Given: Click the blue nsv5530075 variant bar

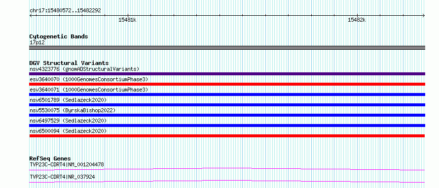Looking at the screenshot, I should (x=227, y=115).
